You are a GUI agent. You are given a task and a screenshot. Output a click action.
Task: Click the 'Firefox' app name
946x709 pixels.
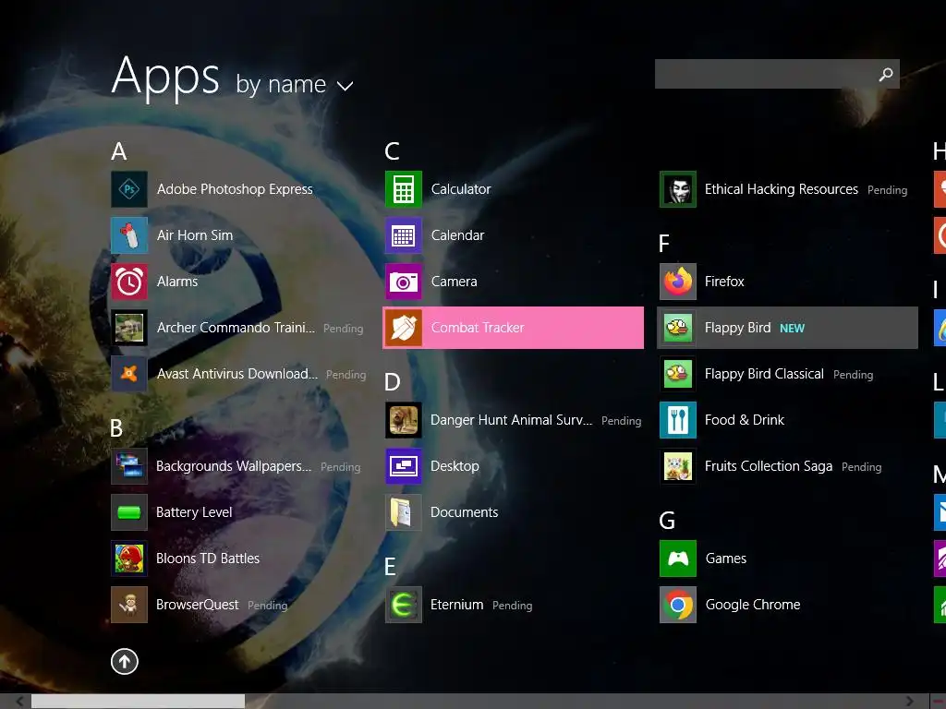tap(724, 282)
